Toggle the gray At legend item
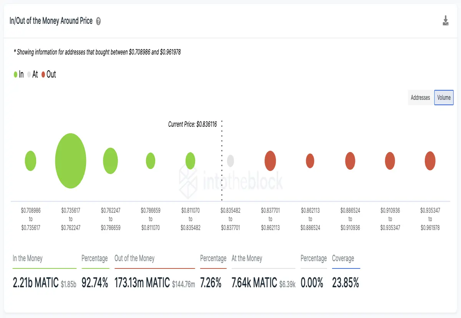Viewport: 461px width, 318px height. tap(33, 75)
